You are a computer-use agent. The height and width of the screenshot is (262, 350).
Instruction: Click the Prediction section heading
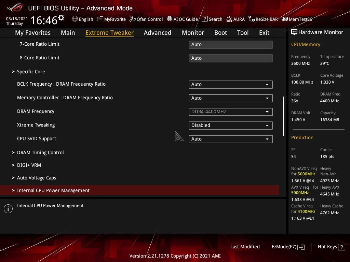click(x=302, y=137)
